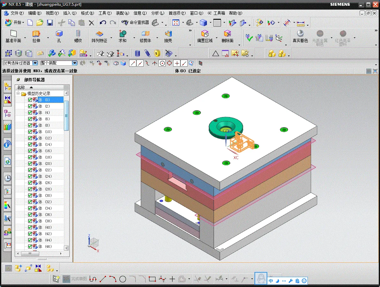Select the 偏置区域 offset region tool

pyautogui.click(x=205, y=36)
